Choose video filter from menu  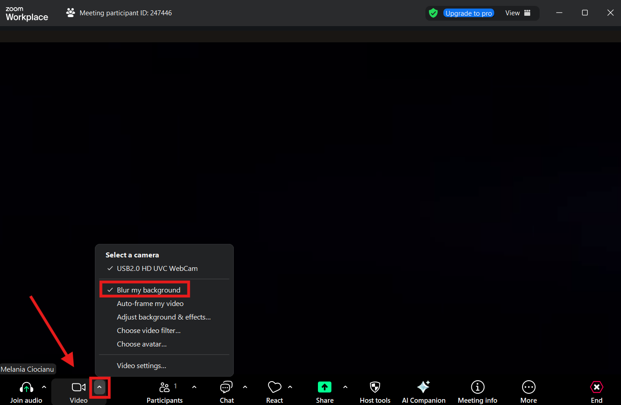pos(149,331)
